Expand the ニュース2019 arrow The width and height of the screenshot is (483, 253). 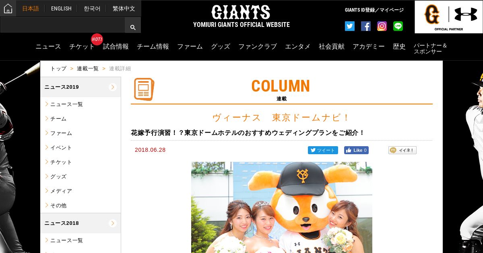(x=113, y=87)
